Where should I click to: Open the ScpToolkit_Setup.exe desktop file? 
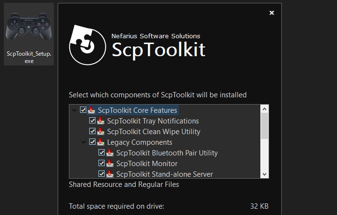[x=29, y=34]
